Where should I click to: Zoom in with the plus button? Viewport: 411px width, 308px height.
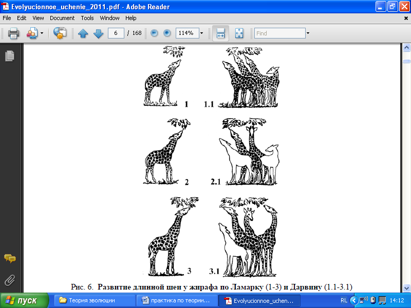167,33
